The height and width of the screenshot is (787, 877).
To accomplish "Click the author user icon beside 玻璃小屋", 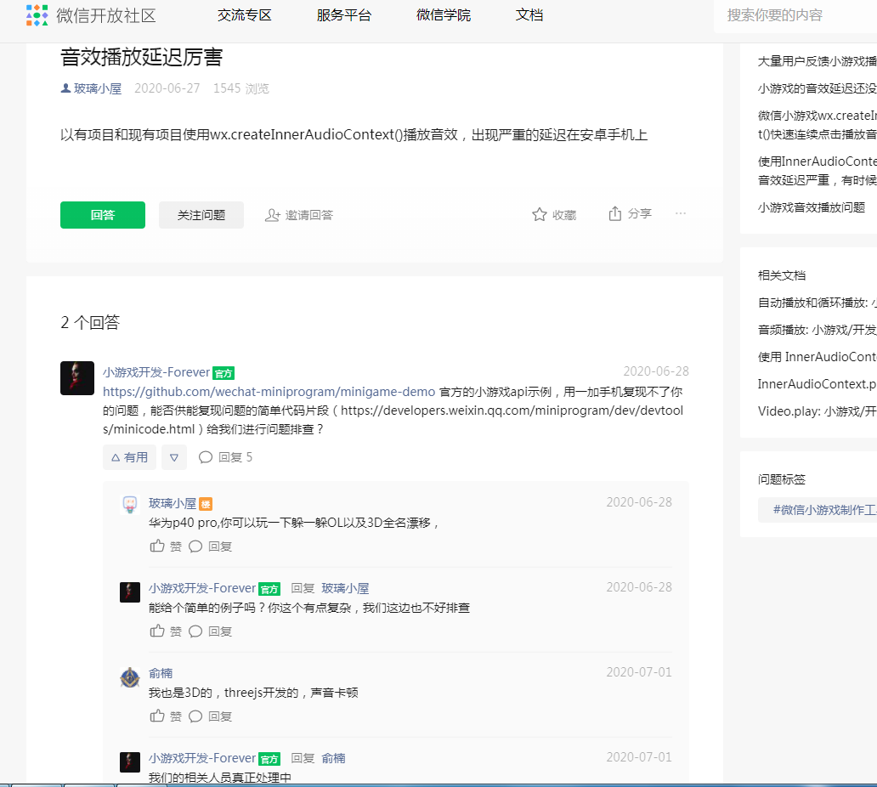I will [65, 88].
